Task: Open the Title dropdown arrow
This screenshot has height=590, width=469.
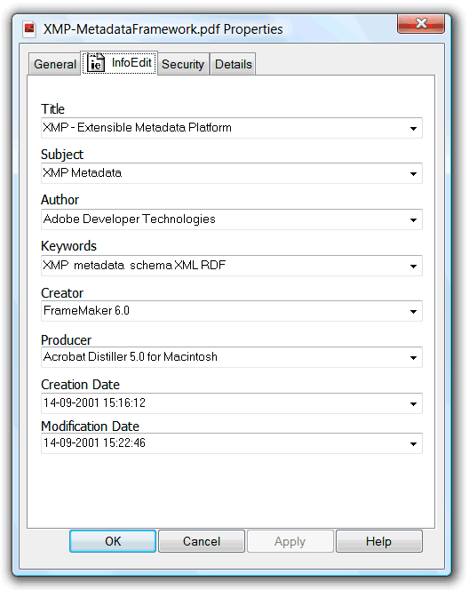Action: point(413,129)
